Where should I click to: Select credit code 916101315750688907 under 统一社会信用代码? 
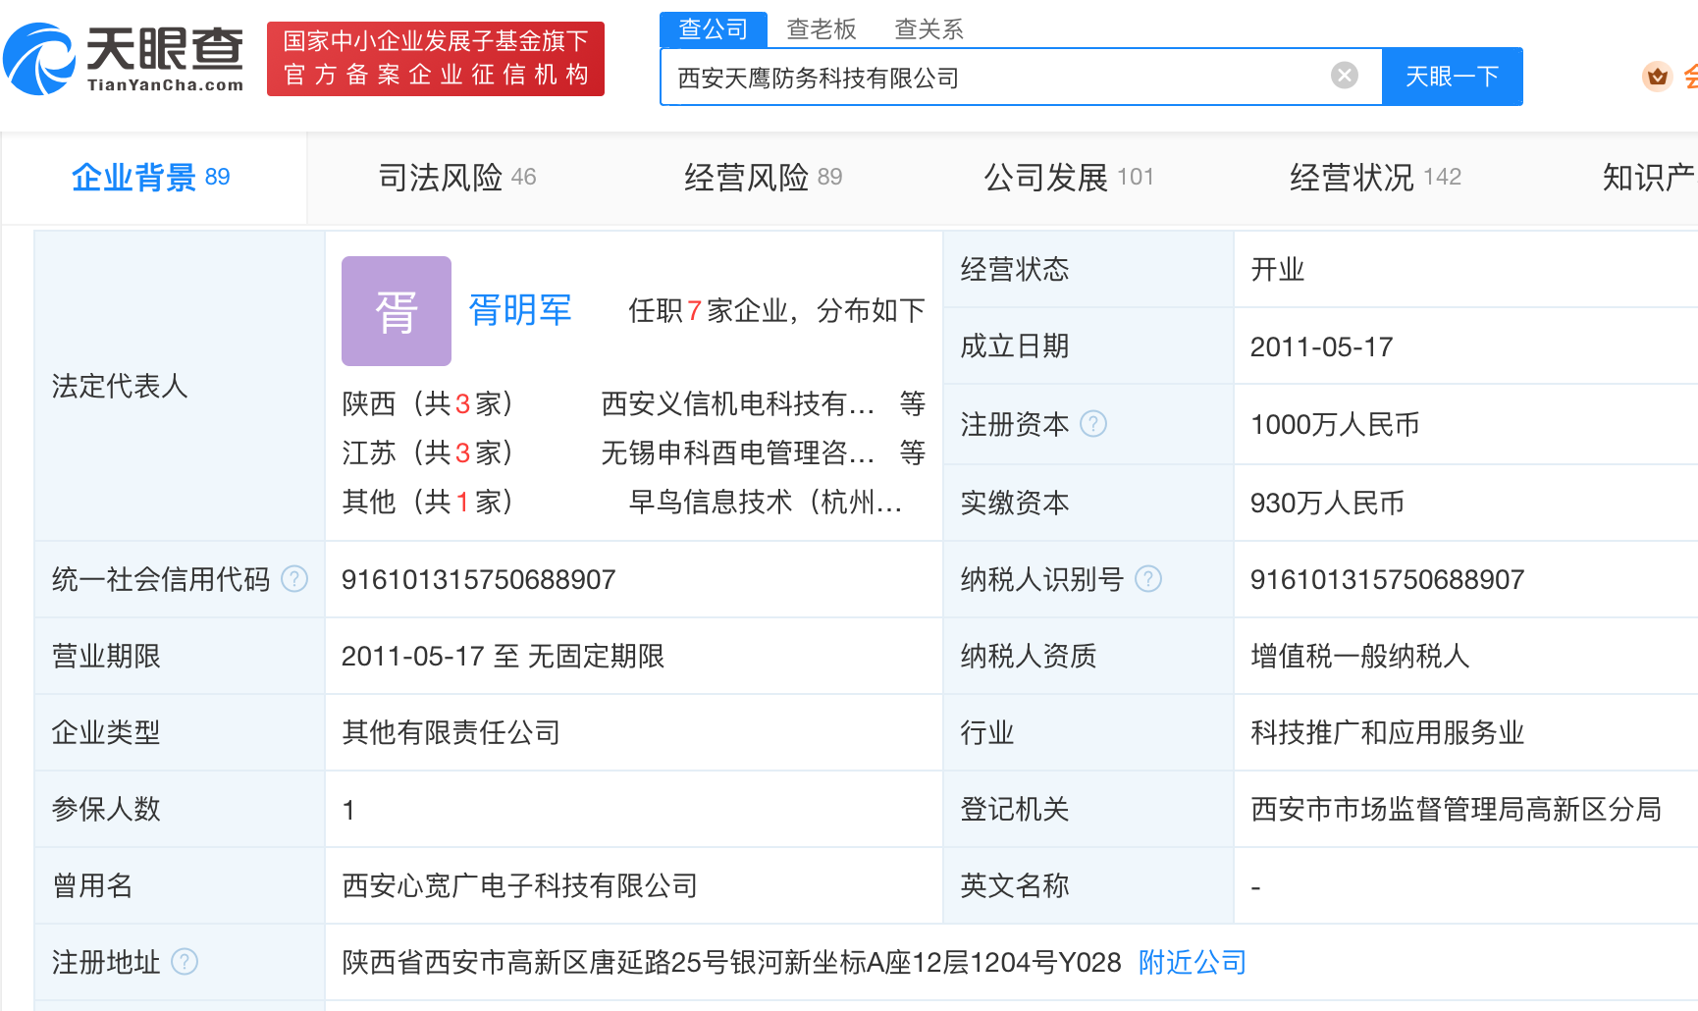click(479, 580)
